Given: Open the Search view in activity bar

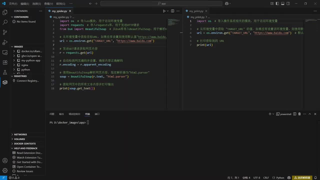Looking at the screenshot, I should tap(5, 22).
